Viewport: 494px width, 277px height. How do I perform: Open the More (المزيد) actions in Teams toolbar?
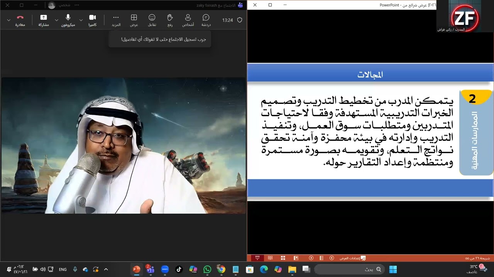tap(116, 20)
